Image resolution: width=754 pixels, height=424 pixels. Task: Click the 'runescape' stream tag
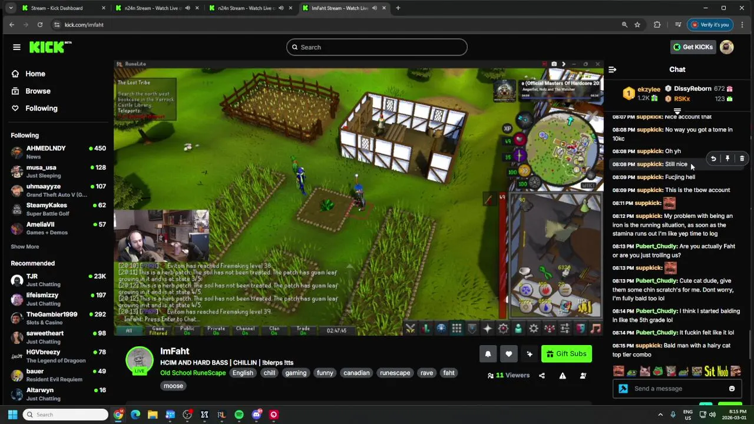(x=395, y=373)
